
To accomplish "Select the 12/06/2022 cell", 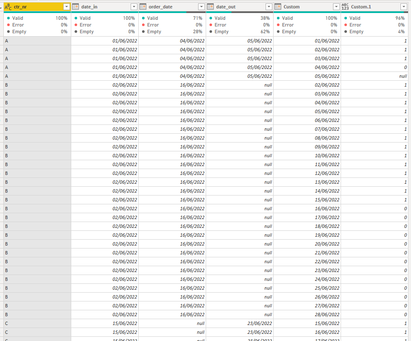I will tap(307, 173).
